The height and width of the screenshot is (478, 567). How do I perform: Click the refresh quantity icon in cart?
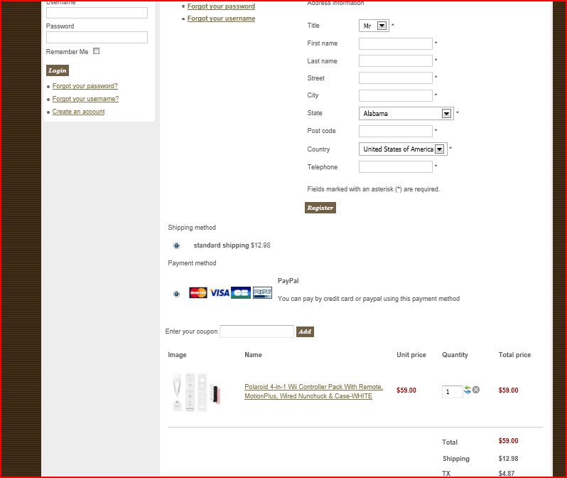click(x=468, y=390)
